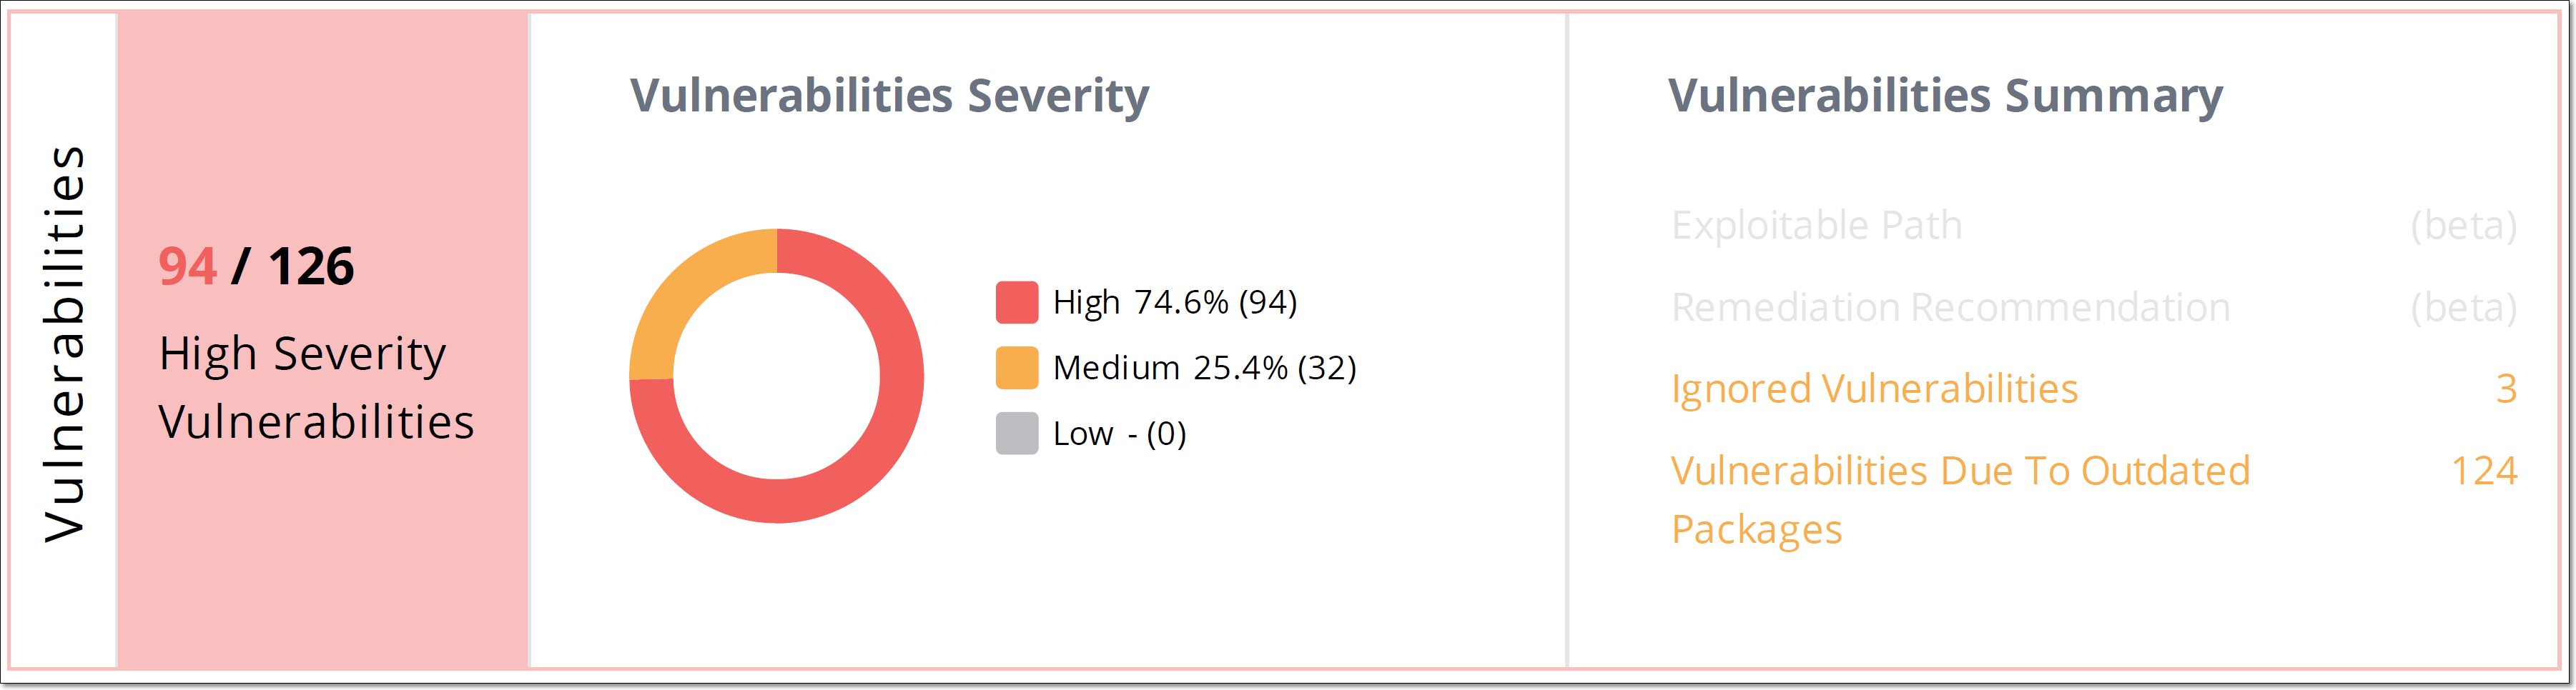The image size is (2576, 690).
Task: Click the vertical Vulnerabilities side tab
Action: 64,344
